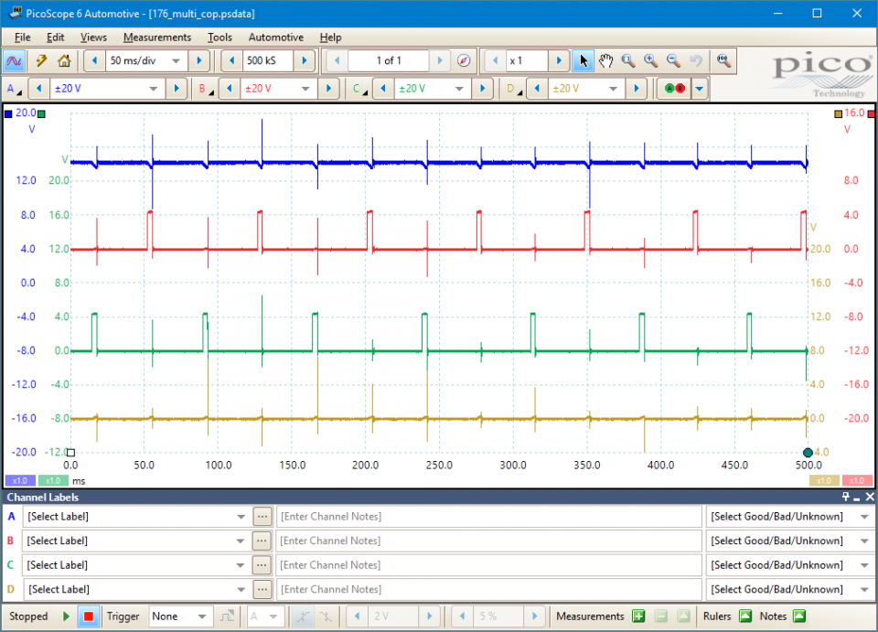This screenshot has width=878, height=632.
Task: Decrease sample count from 500 kS
Action: coord(231,60)
